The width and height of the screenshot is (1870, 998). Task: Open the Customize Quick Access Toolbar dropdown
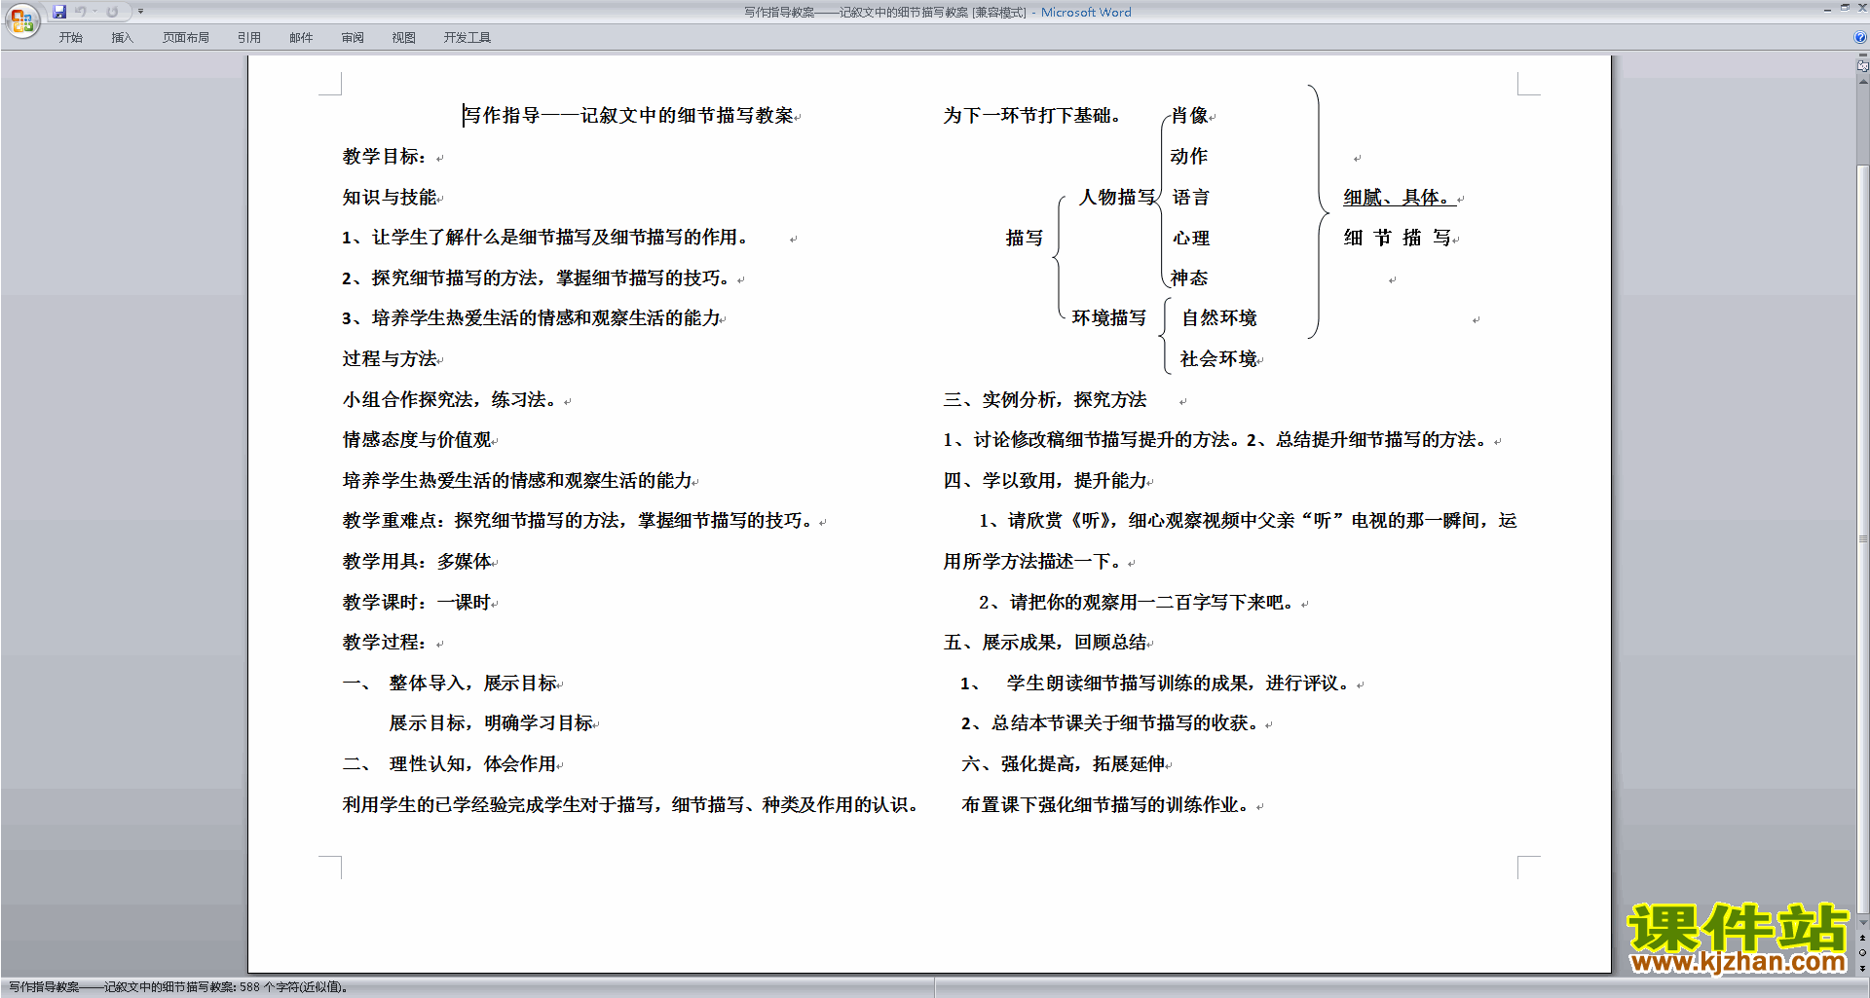click(140, 12)
